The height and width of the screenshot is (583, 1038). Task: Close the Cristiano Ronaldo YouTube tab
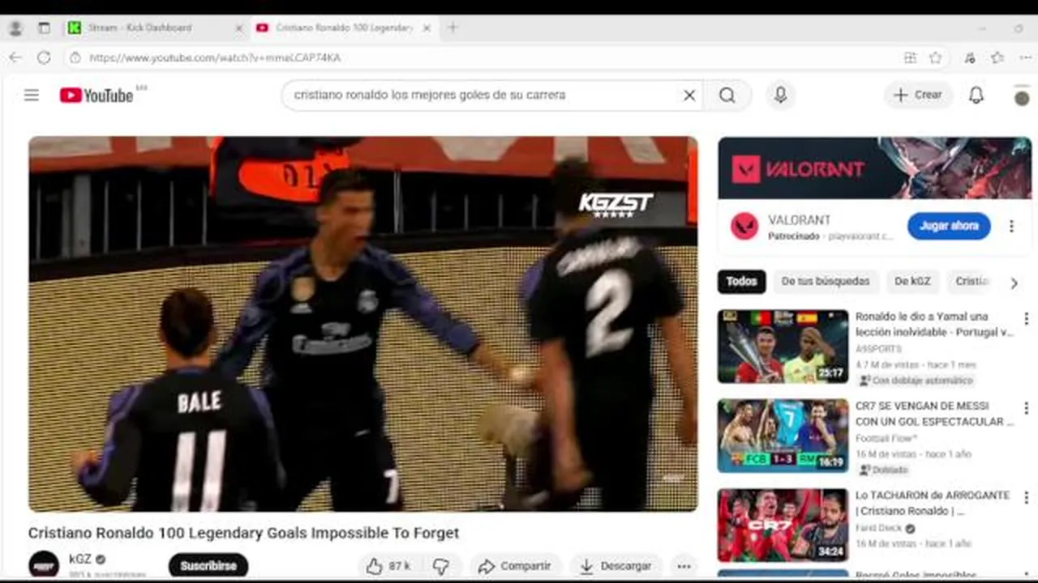coord(427,28)
